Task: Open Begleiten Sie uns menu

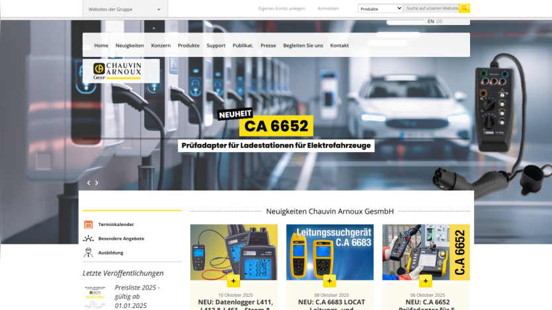Action: 303,46
